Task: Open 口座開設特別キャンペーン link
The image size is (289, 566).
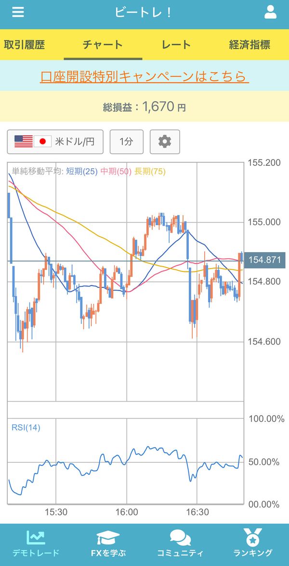Action: 144,76
